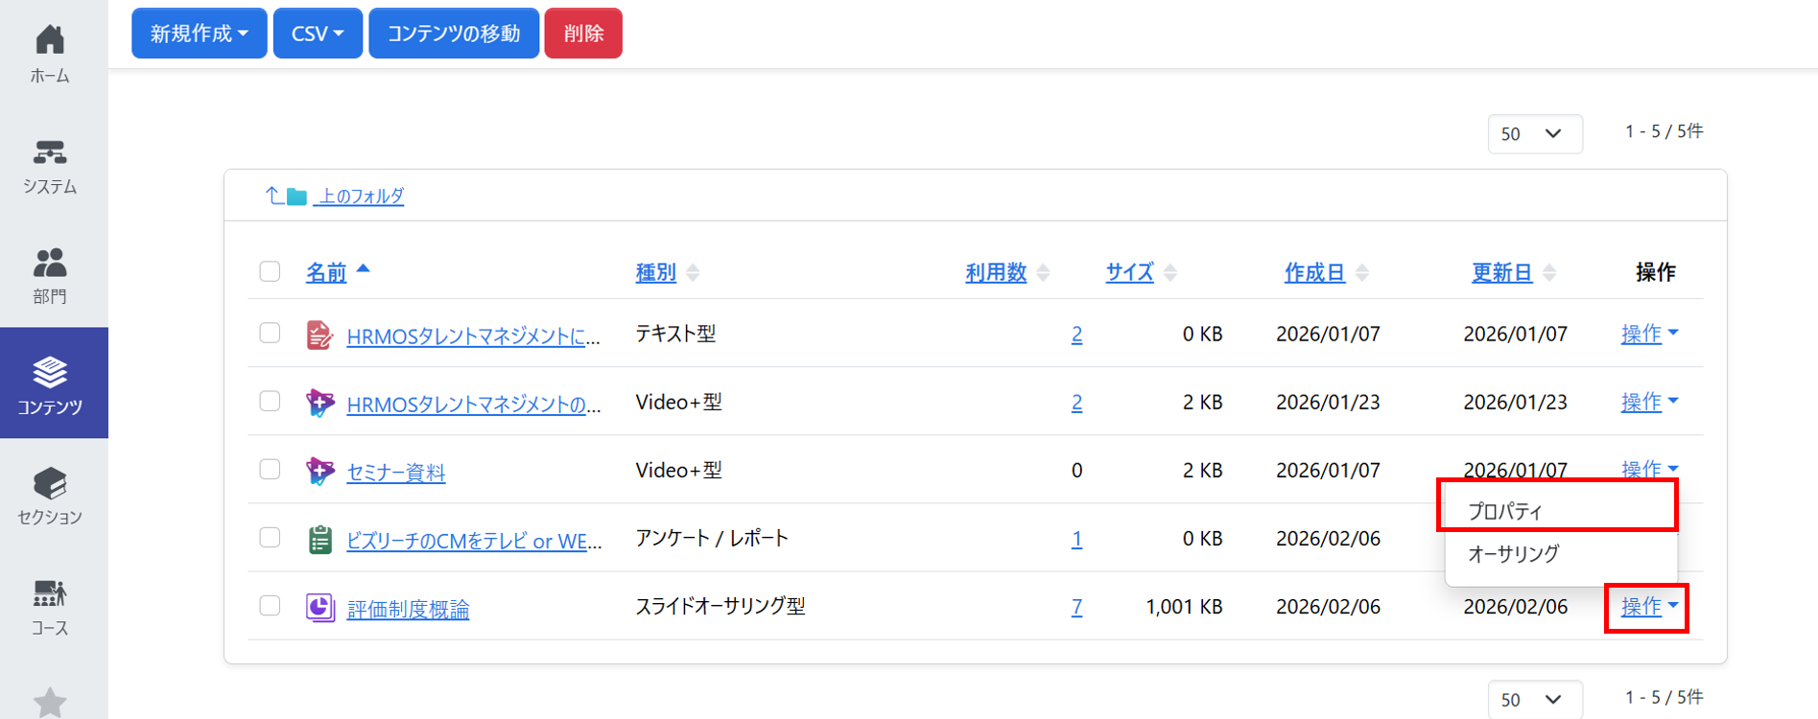Image resolution: width=1818 pixels, height=719 pixels.
Task: Select the コンテンツ layers icon
Action: 50,372
